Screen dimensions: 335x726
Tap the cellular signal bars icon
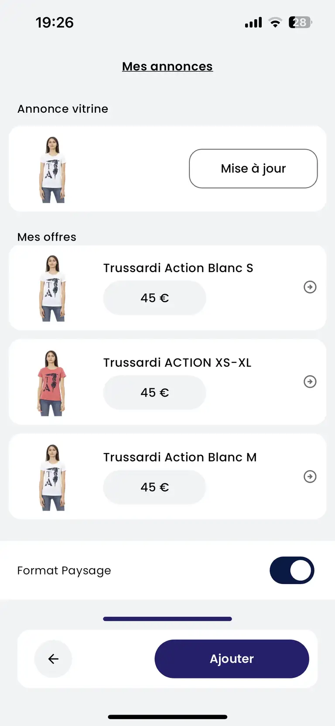point(253,22)
